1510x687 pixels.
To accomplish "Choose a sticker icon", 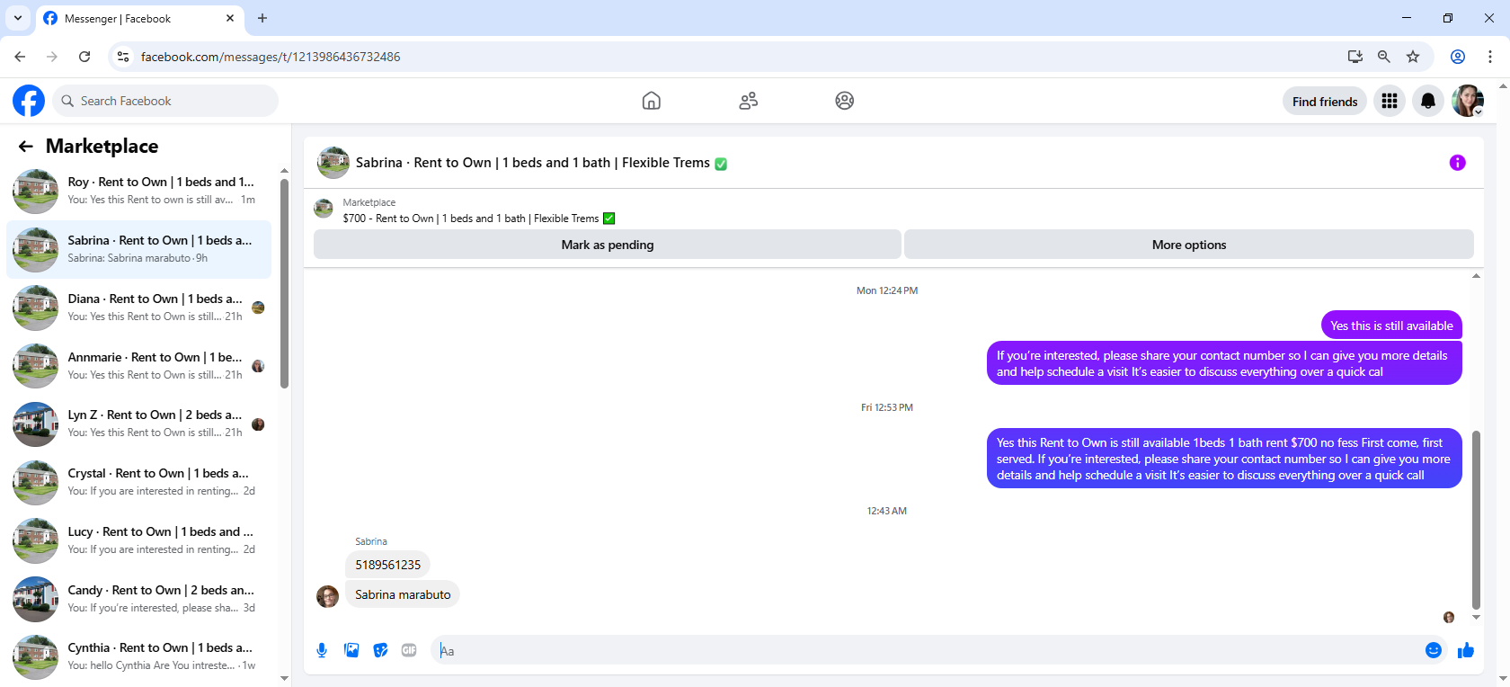I will [380, 650].
